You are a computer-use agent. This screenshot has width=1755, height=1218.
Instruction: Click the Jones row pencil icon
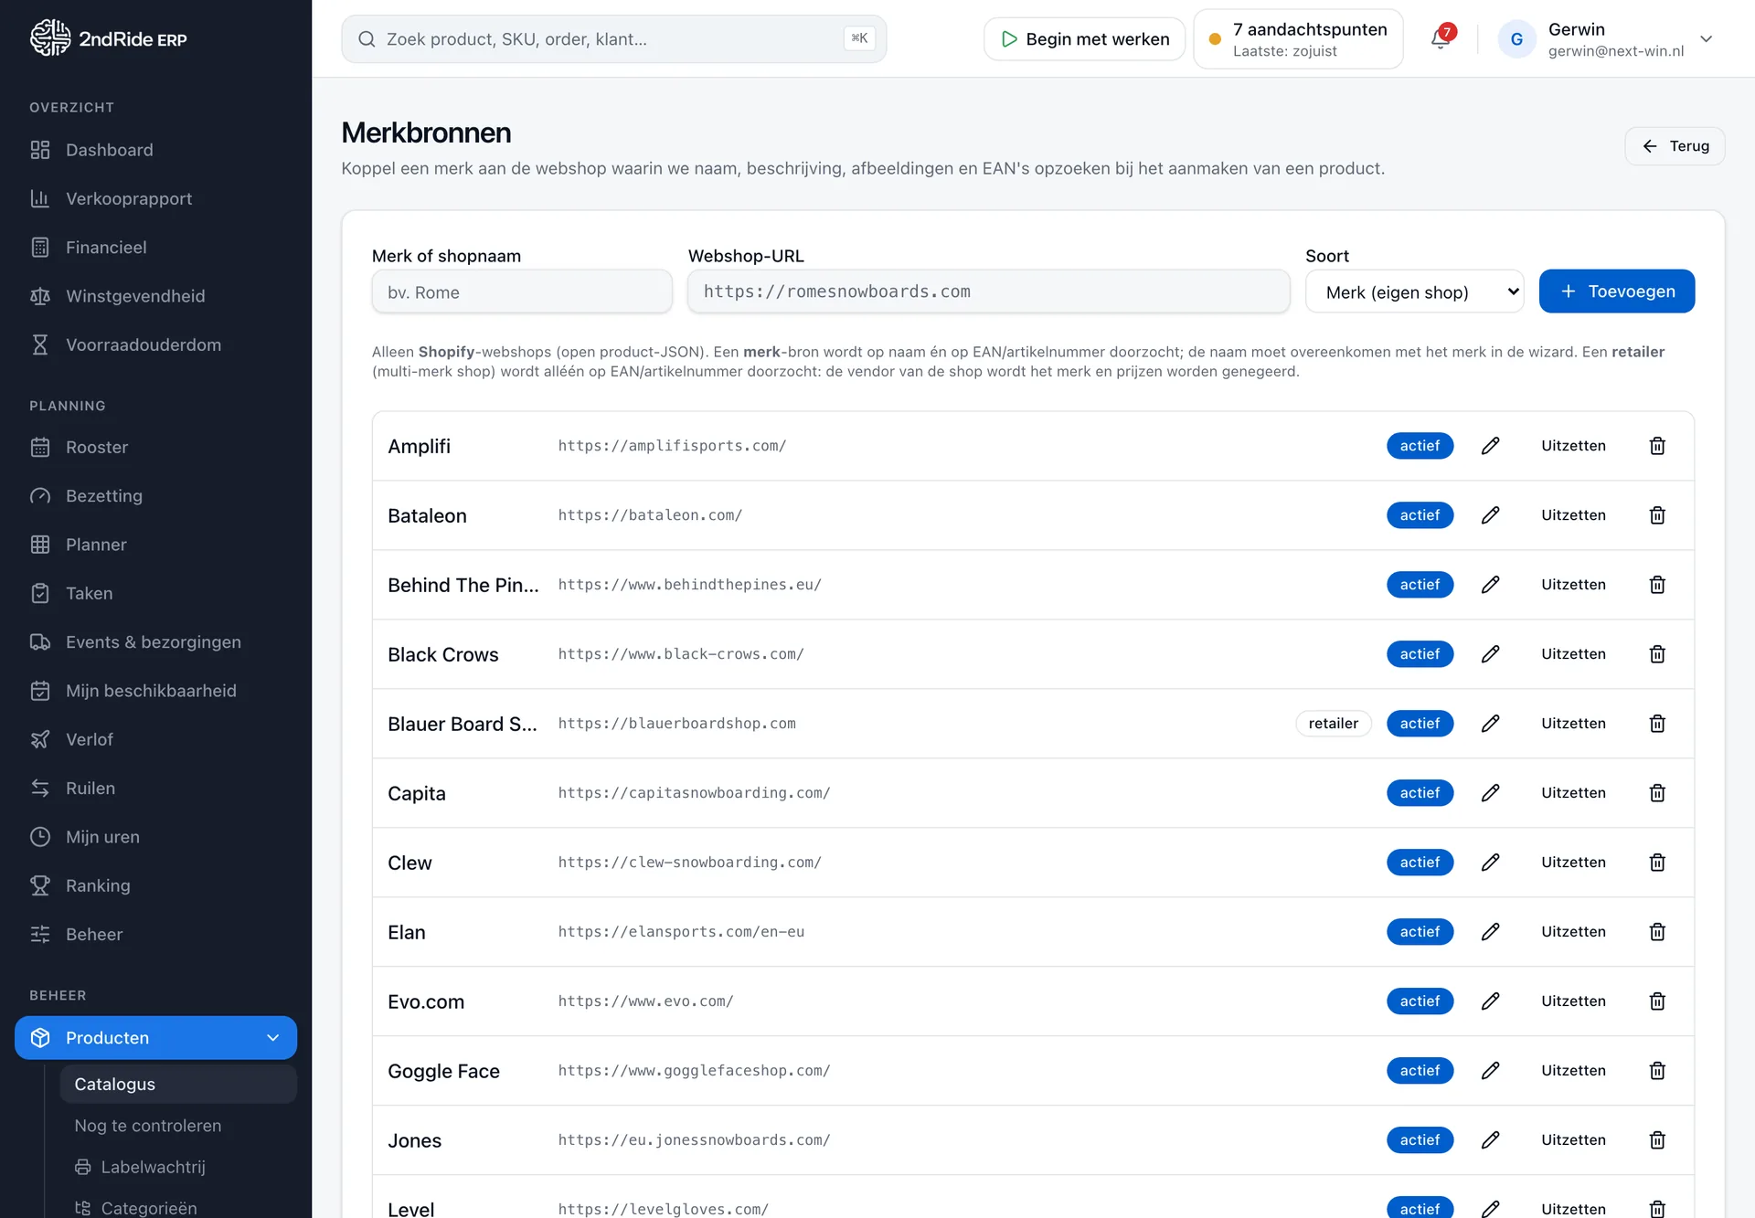[1490, 1140]
